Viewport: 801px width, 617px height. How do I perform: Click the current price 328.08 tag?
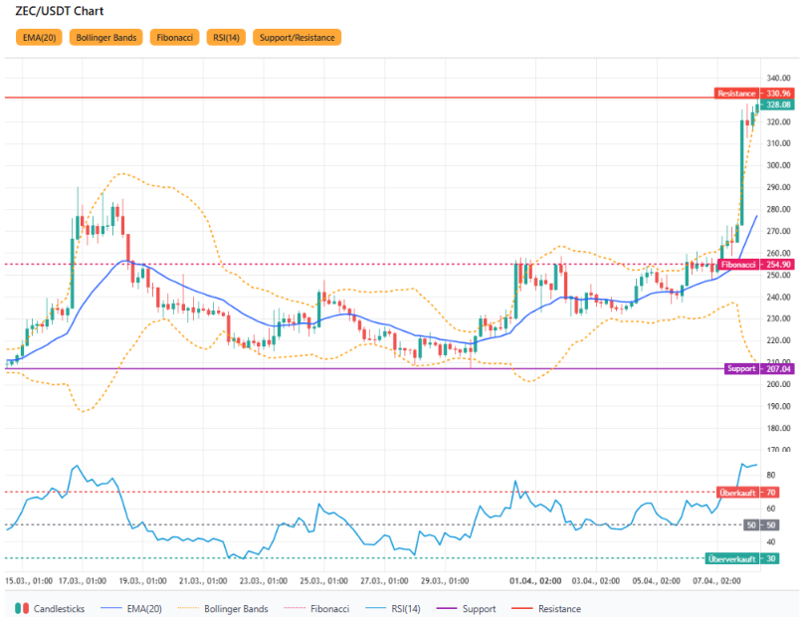776,104
